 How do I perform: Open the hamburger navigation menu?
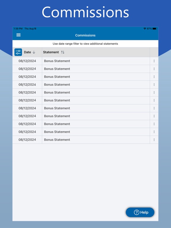(18, 35)
